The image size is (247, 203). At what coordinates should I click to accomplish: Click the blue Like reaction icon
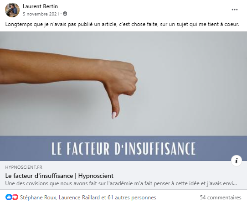pyautogui.click(x=9, y=197)
